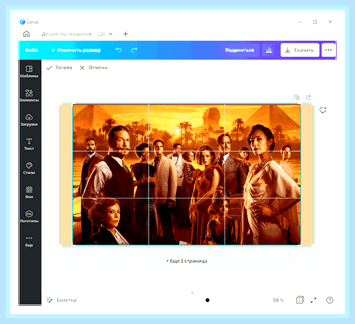The height and width of the screenshot is (324, 355).
Task: Duplicate the page using the copy icon
Action: [x=297, y=97]
